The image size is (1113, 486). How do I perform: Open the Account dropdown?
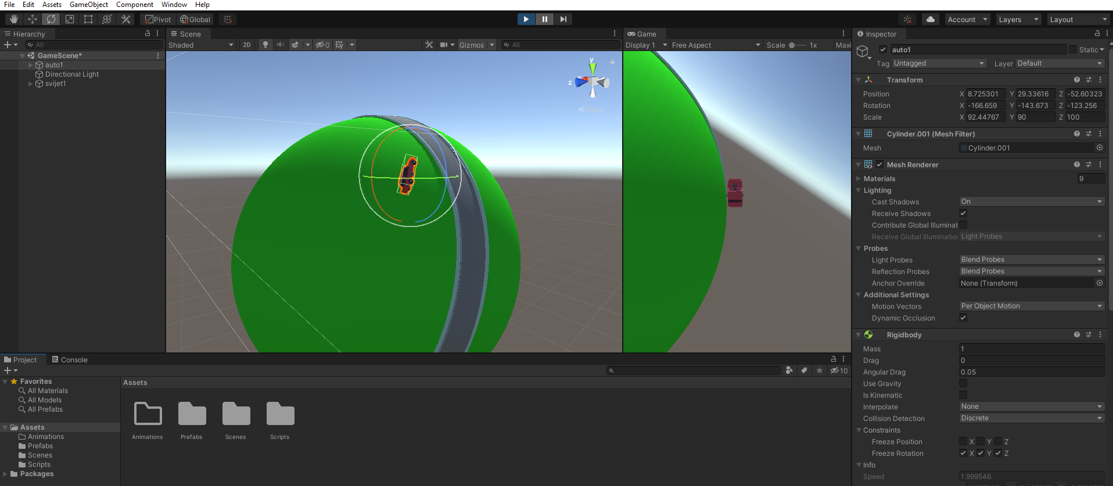click(x=967, y=19)
